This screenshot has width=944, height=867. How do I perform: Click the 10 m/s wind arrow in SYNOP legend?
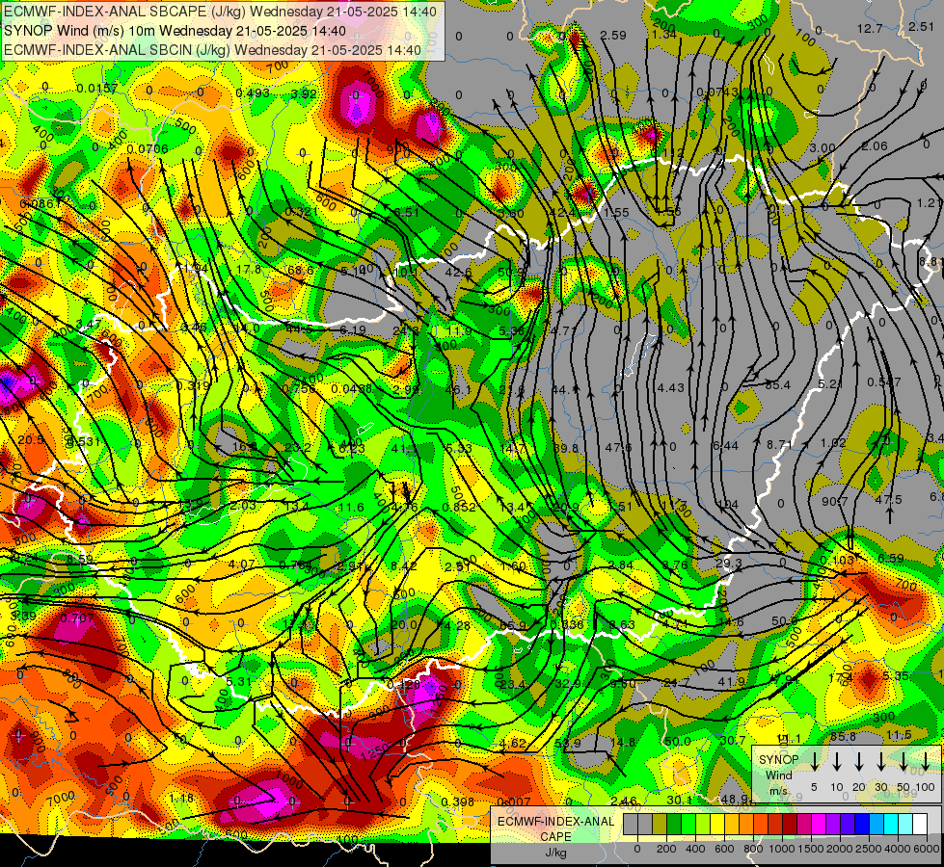coord(836,761)
